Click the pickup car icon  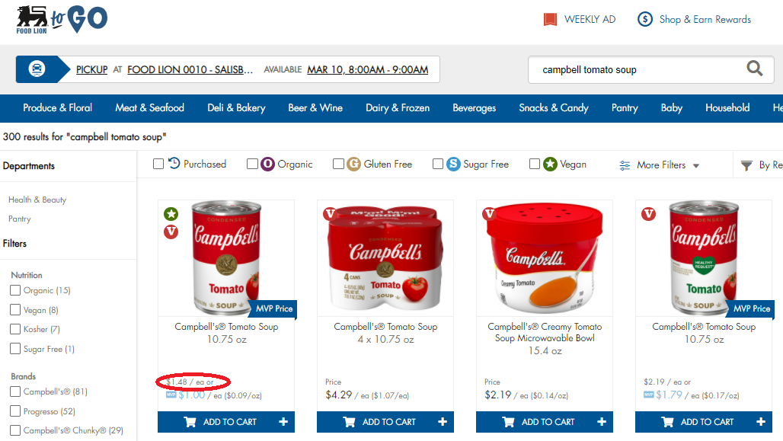tap(37, 69)
